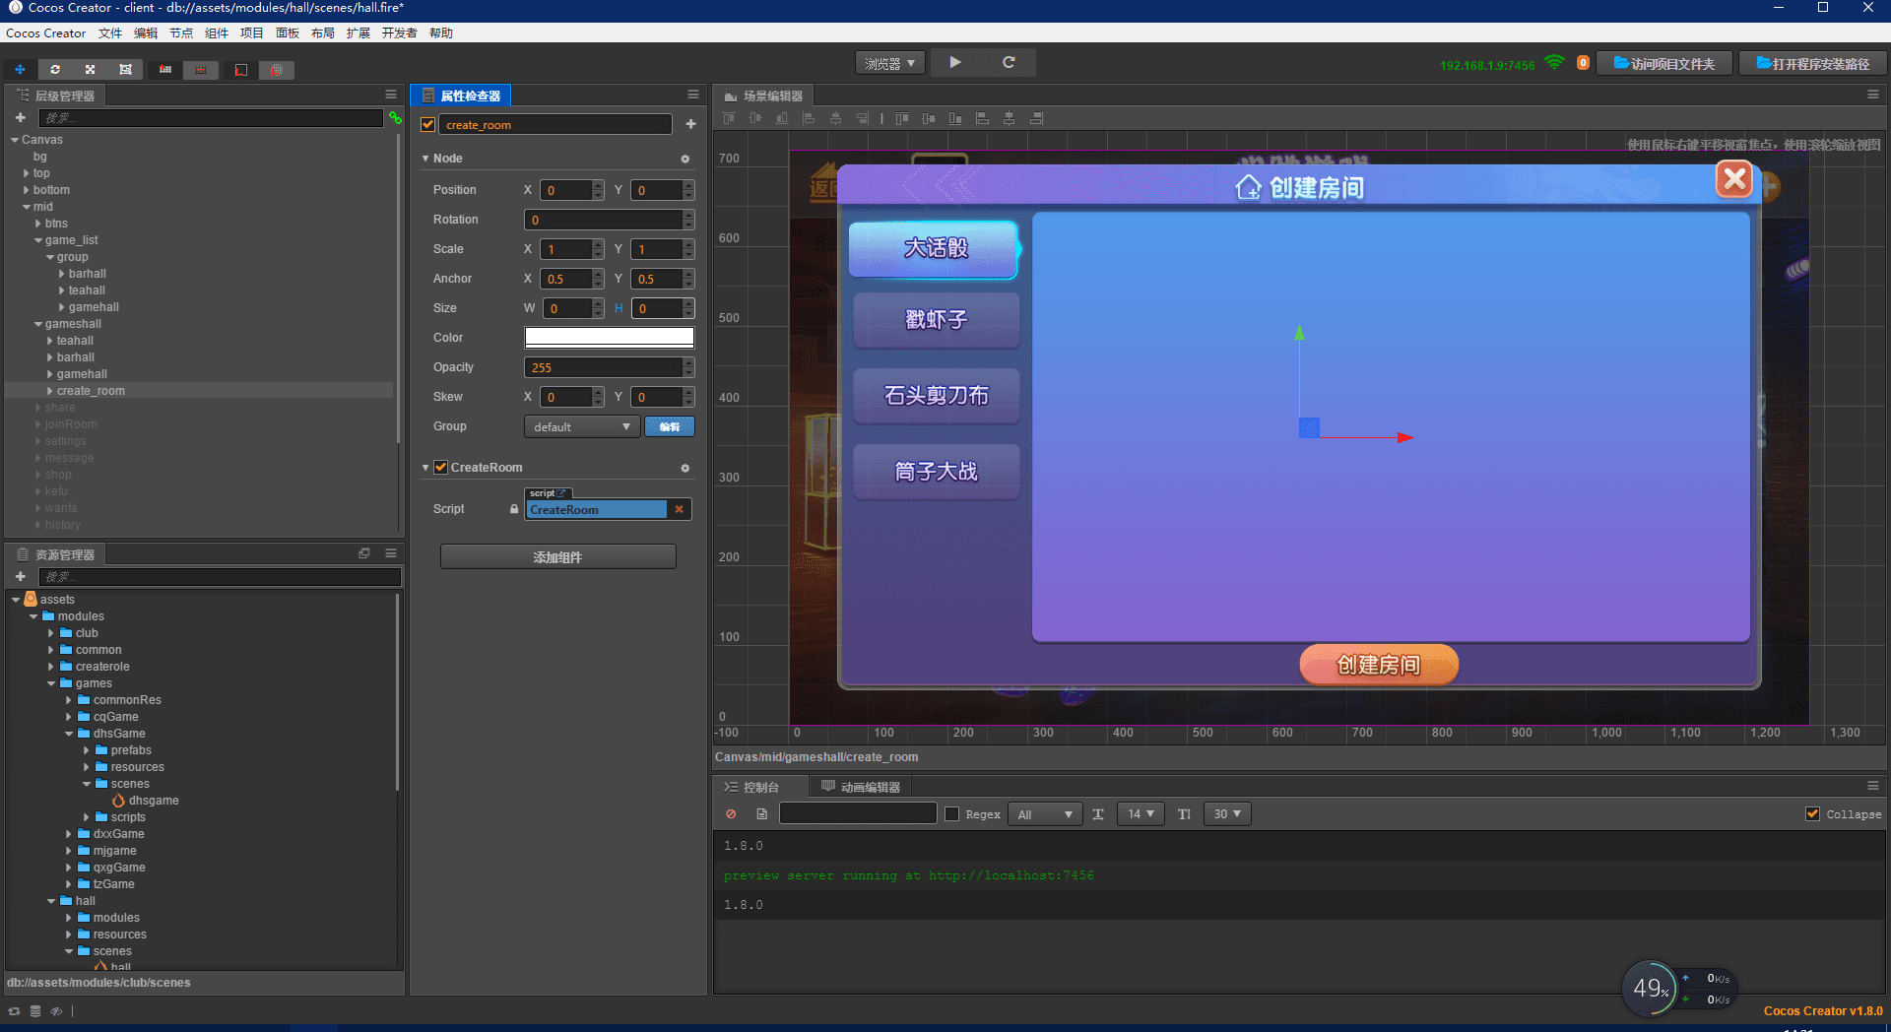The height and width of the screenshot is (1032, 1891).
Task: Select the dhsgame scene file
Action: pos(146,801)
